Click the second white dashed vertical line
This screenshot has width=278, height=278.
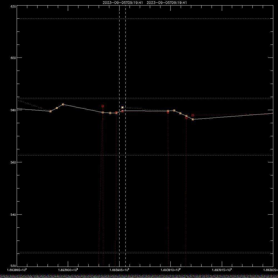pyautogui.click(x=126, y=136)
